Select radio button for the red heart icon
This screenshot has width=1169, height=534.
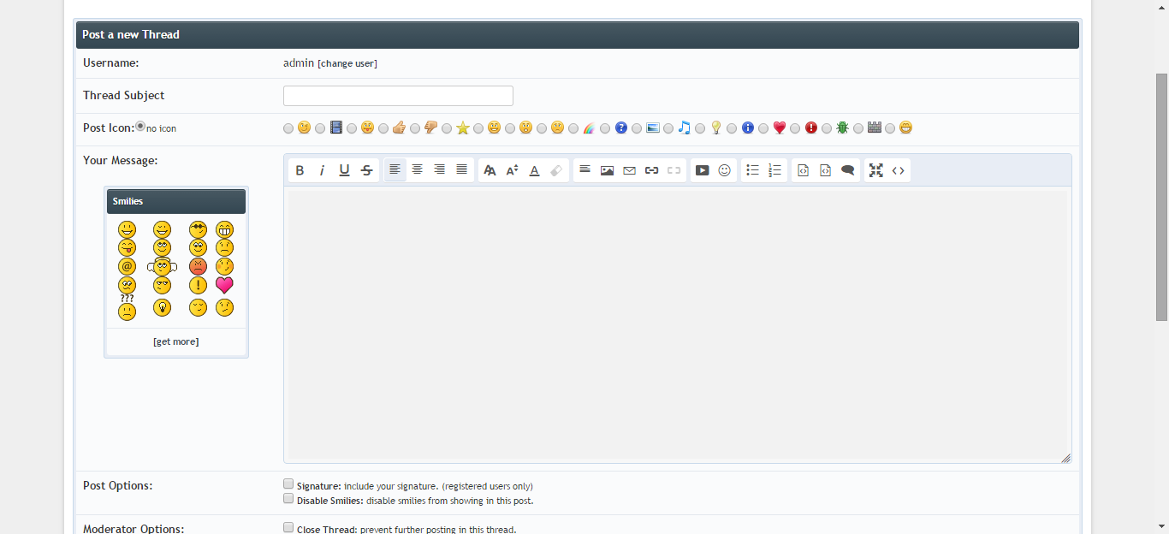pos(763,128)
